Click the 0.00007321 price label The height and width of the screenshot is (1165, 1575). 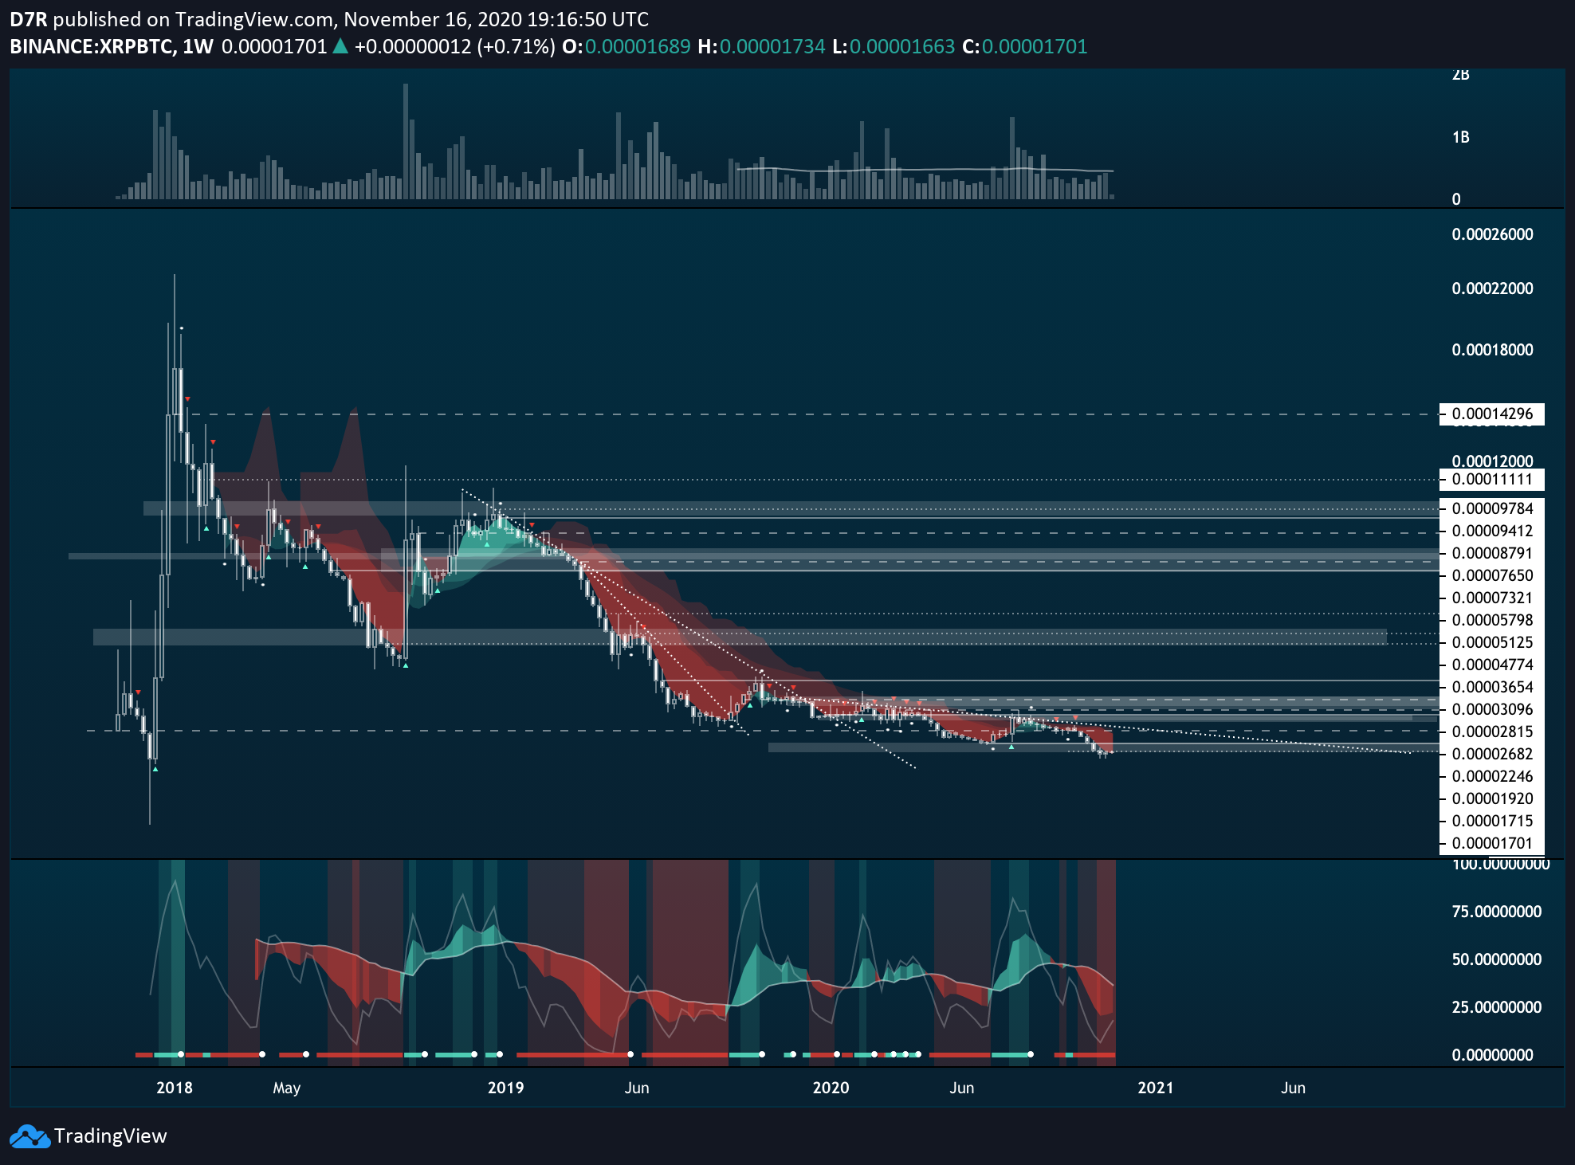(x=1492, y=598)
